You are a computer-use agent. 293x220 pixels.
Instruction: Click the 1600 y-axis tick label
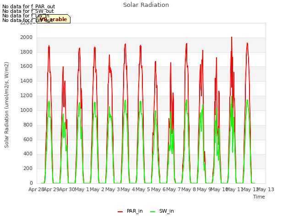27,66
